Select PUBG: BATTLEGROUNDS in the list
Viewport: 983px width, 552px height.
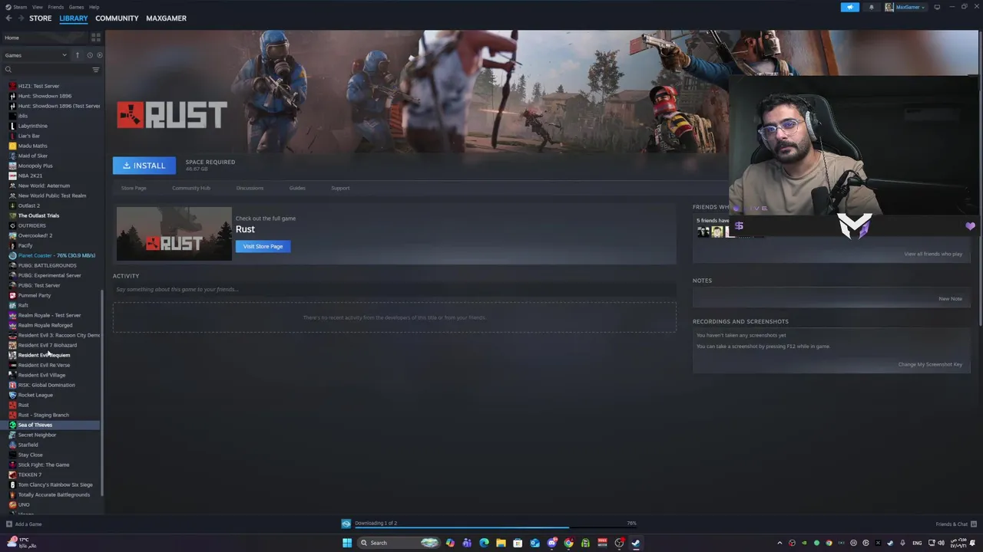[x=48, y=265]
